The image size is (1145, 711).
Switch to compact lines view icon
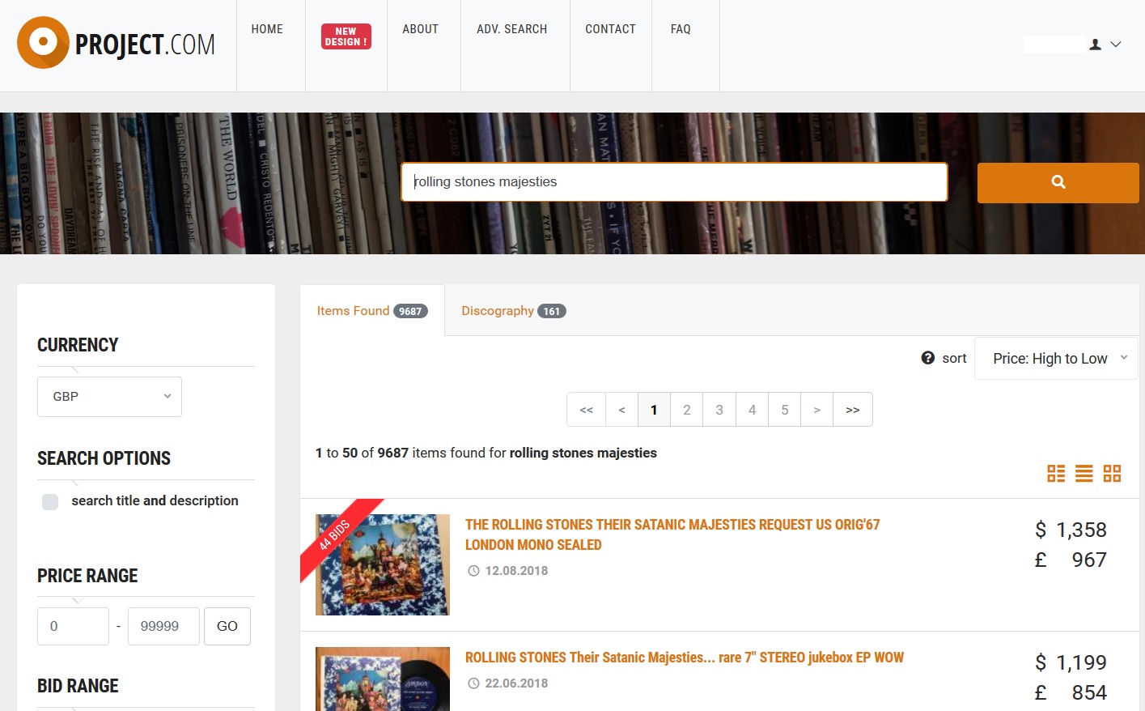tap(1084, 473)
